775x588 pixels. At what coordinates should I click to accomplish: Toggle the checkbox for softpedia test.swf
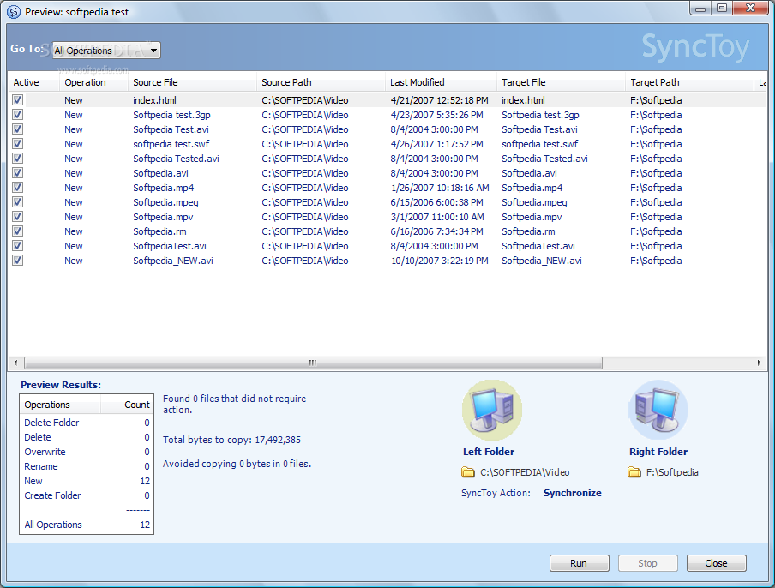point(18,144)
